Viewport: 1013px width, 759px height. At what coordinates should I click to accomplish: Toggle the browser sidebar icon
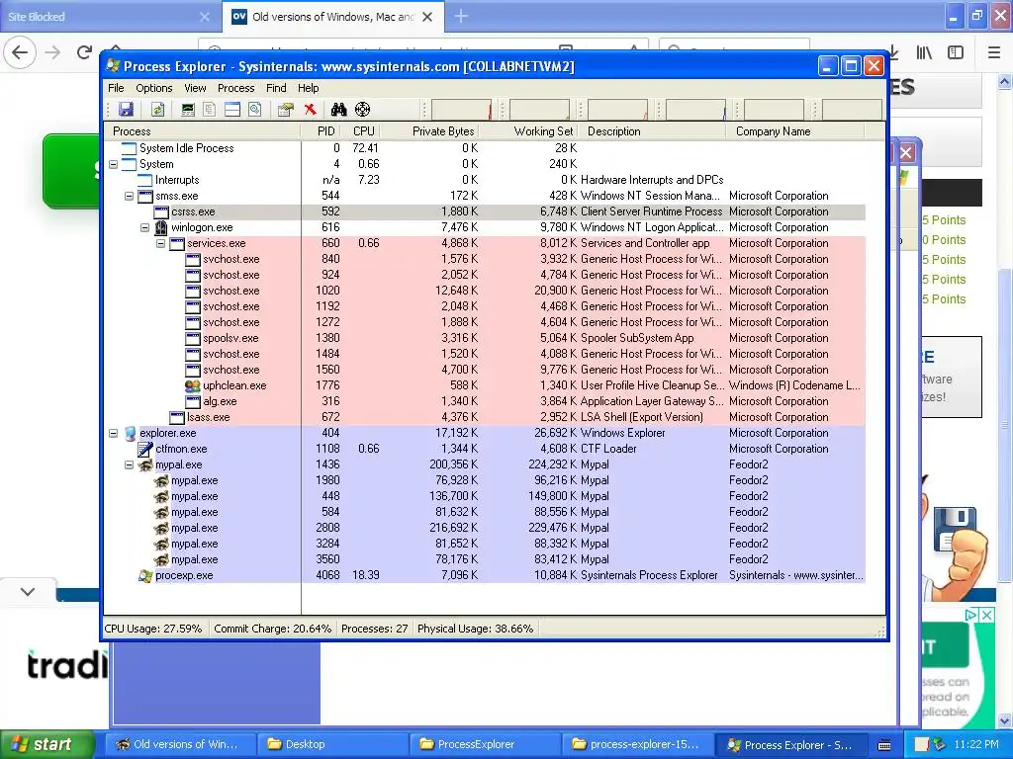coord(956,52)
